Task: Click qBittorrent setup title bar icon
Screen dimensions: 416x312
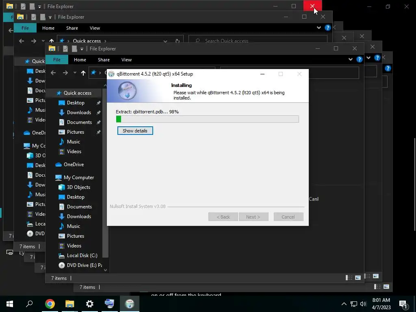Action: [111, 74]
